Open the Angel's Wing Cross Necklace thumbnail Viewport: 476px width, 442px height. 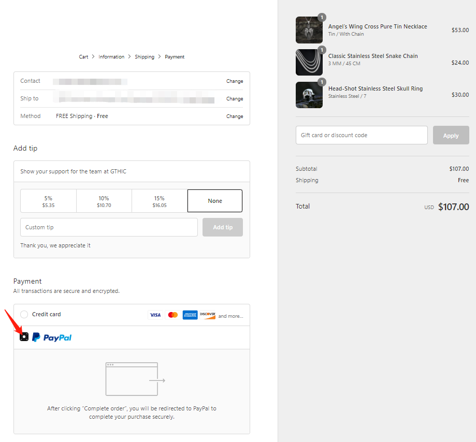click(x=309, y=30)
